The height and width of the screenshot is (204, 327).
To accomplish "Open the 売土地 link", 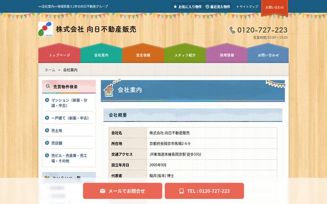I will tap(57, 131).
